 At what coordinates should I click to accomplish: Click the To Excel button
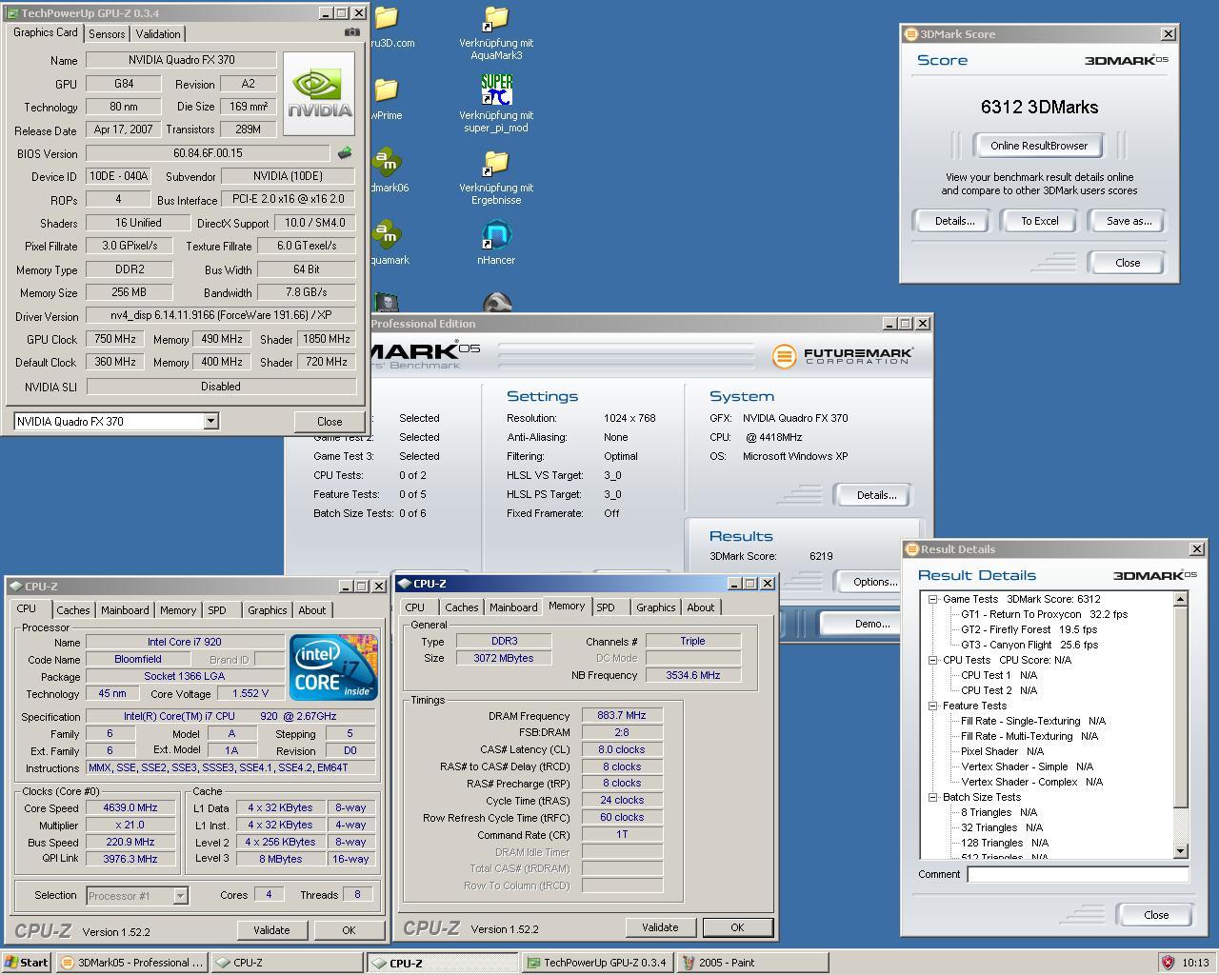pos(1040,221)
